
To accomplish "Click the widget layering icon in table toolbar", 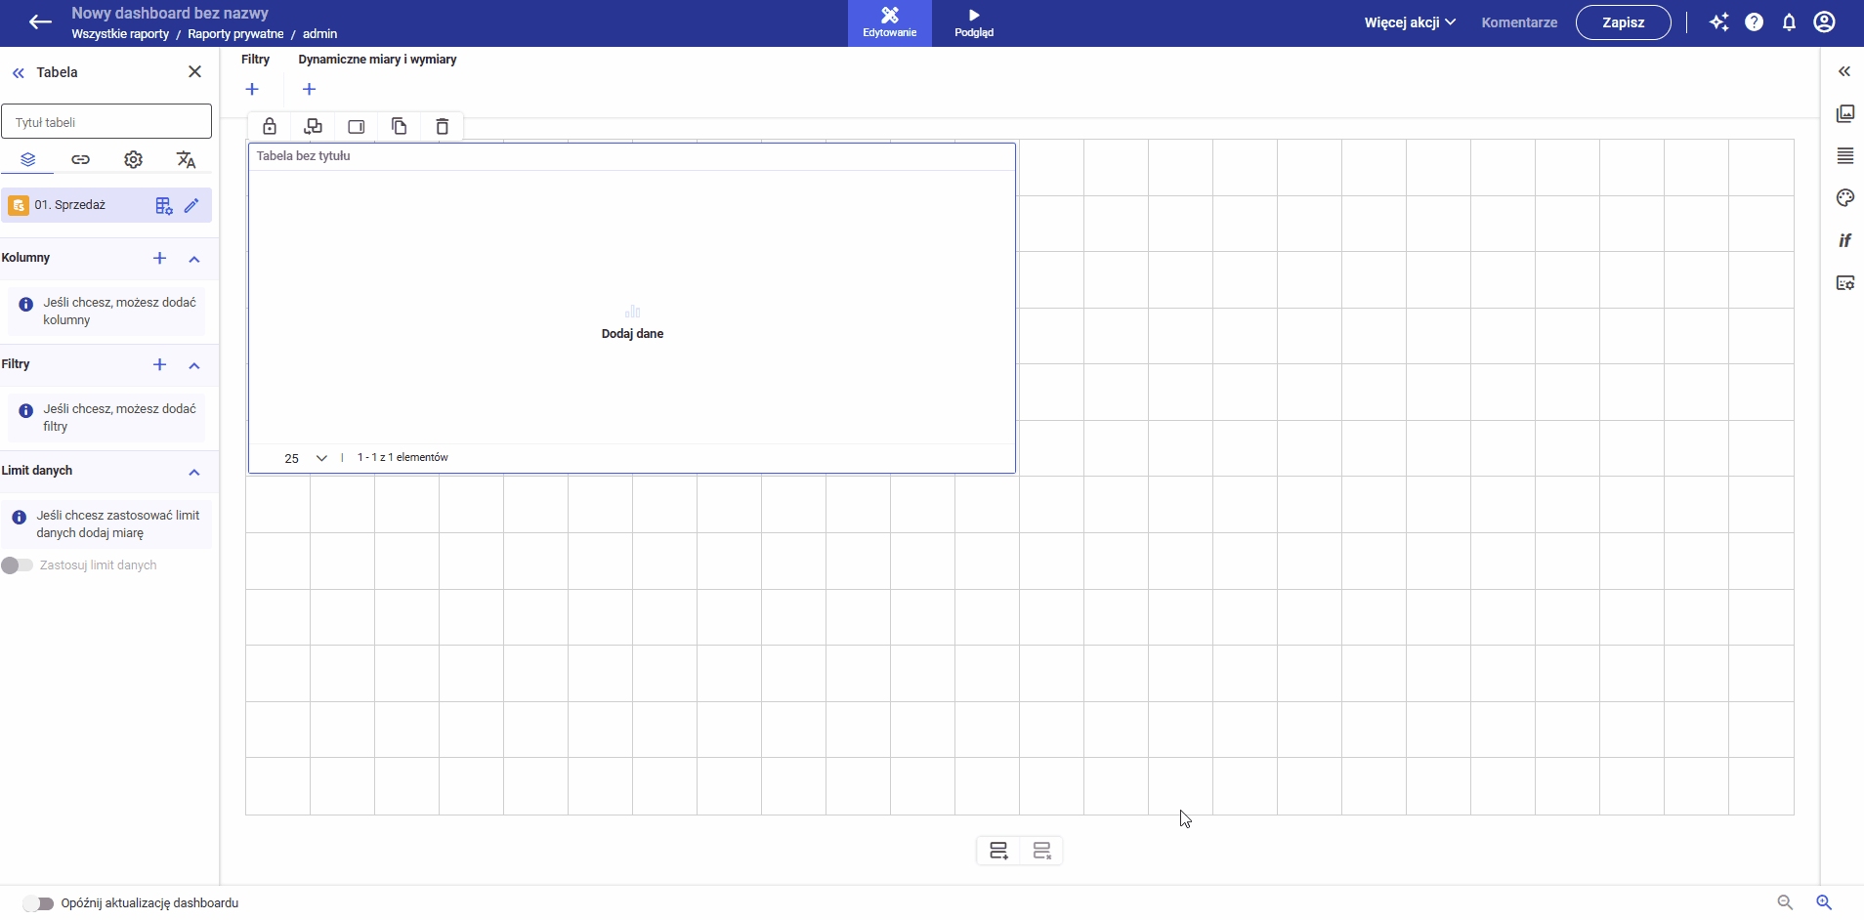I will click(314, 126).
